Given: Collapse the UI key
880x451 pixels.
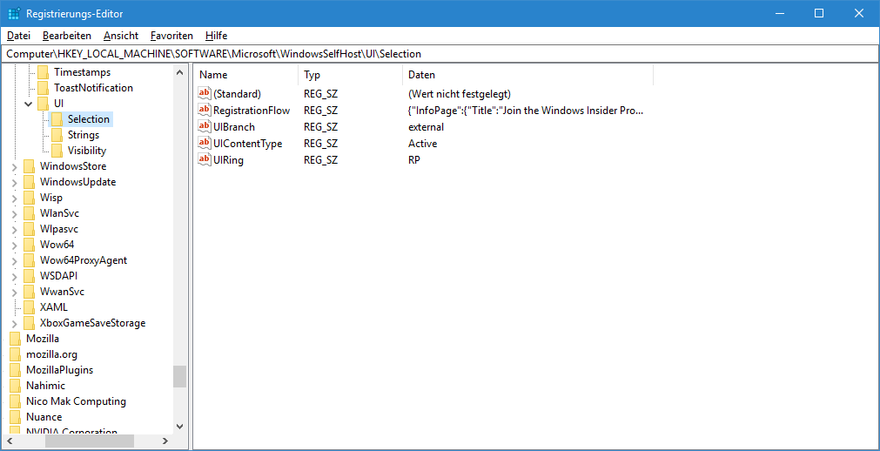Looking at the screenshot, I should click(x=28, y=104).
